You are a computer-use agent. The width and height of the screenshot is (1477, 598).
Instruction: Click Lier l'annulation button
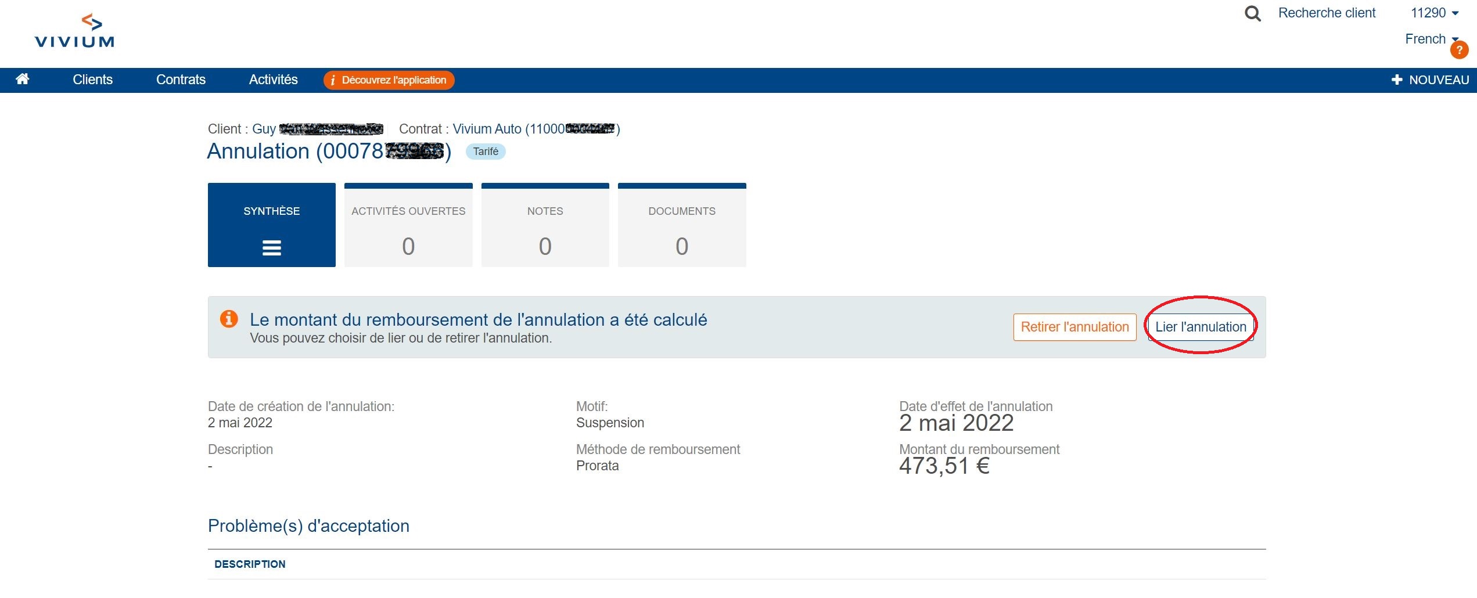[1201, 327]
